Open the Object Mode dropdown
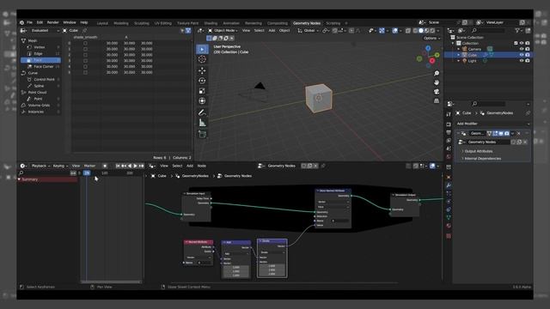550x309 pixels. coord(223,31)
